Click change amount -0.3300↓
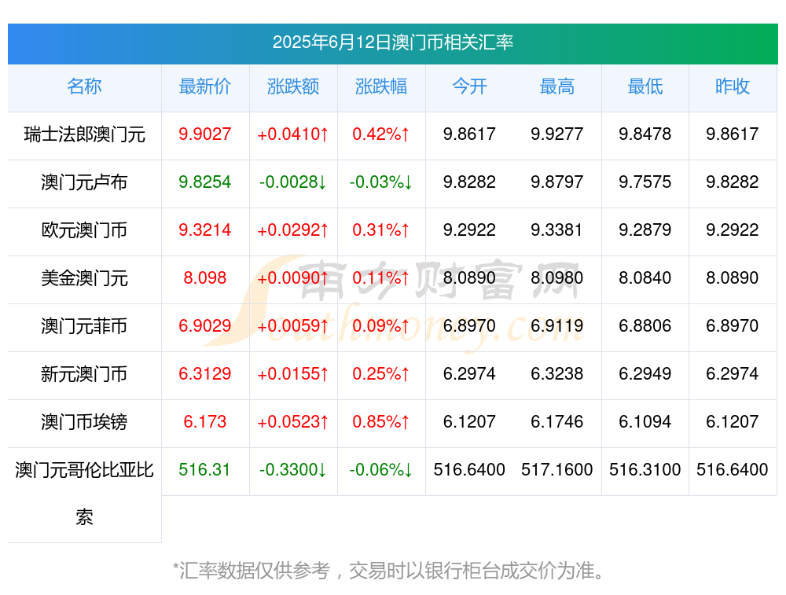This screenshot has width=786, height=595. click(x=292, y=470)
